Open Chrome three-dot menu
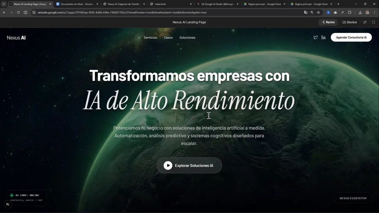The image size is (379, 213). click(375, 12)
